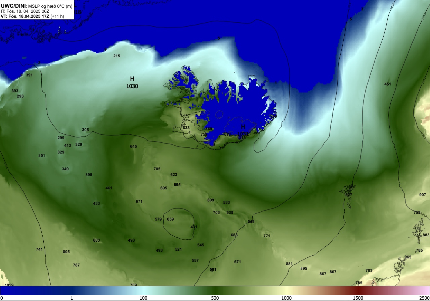The width and height of the screenshot is (430, 301).
Task: Click the height value 699
Action: (211, 200)
